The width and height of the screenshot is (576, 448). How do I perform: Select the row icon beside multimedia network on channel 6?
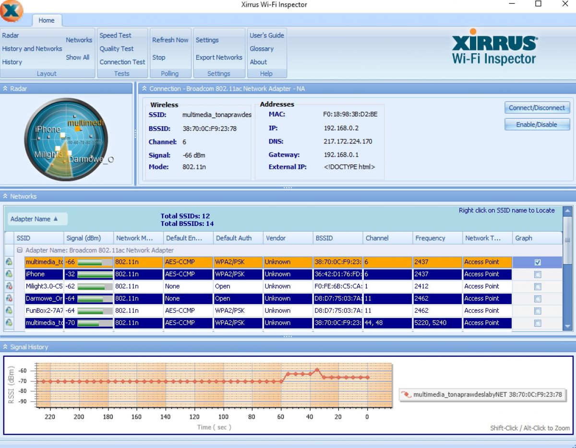tap(9, 262)
